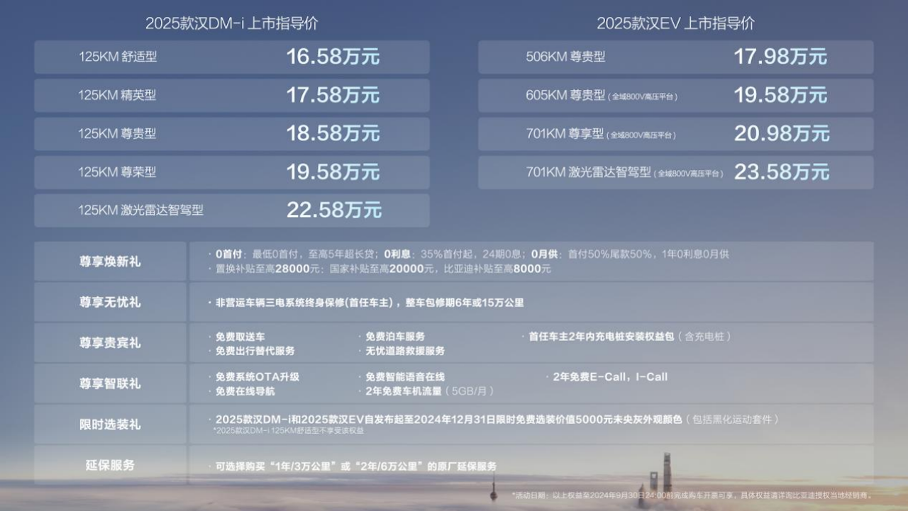Viewport: 908px width, 511px height.
Task: Click the 17.98万元 price
Action: coord(780,57)
